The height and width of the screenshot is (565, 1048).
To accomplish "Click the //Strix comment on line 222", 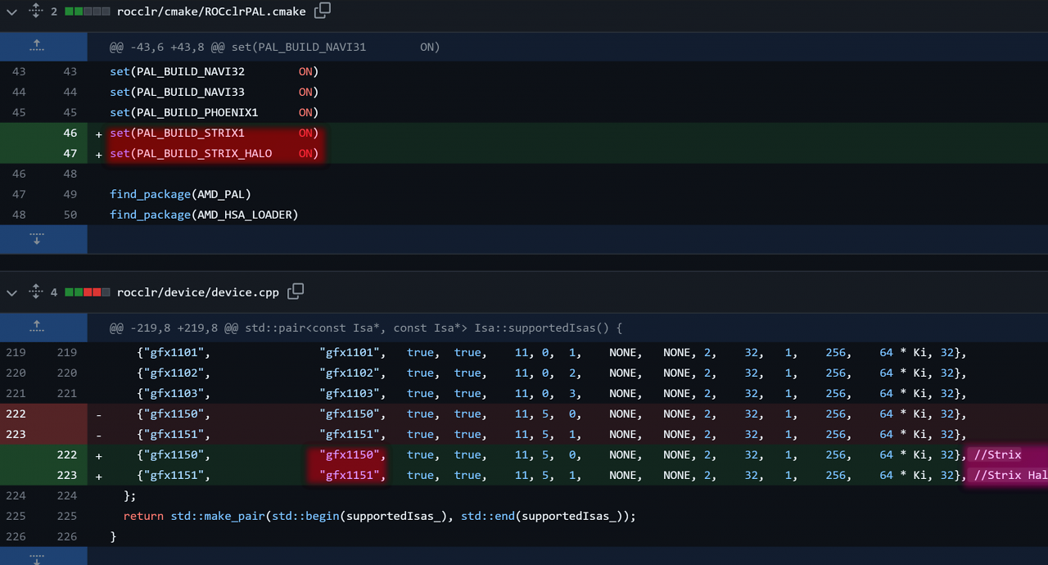I will click(x=998, y=454).
